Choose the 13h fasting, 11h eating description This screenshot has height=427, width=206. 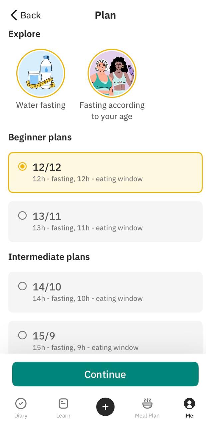(x=88, y=228)
